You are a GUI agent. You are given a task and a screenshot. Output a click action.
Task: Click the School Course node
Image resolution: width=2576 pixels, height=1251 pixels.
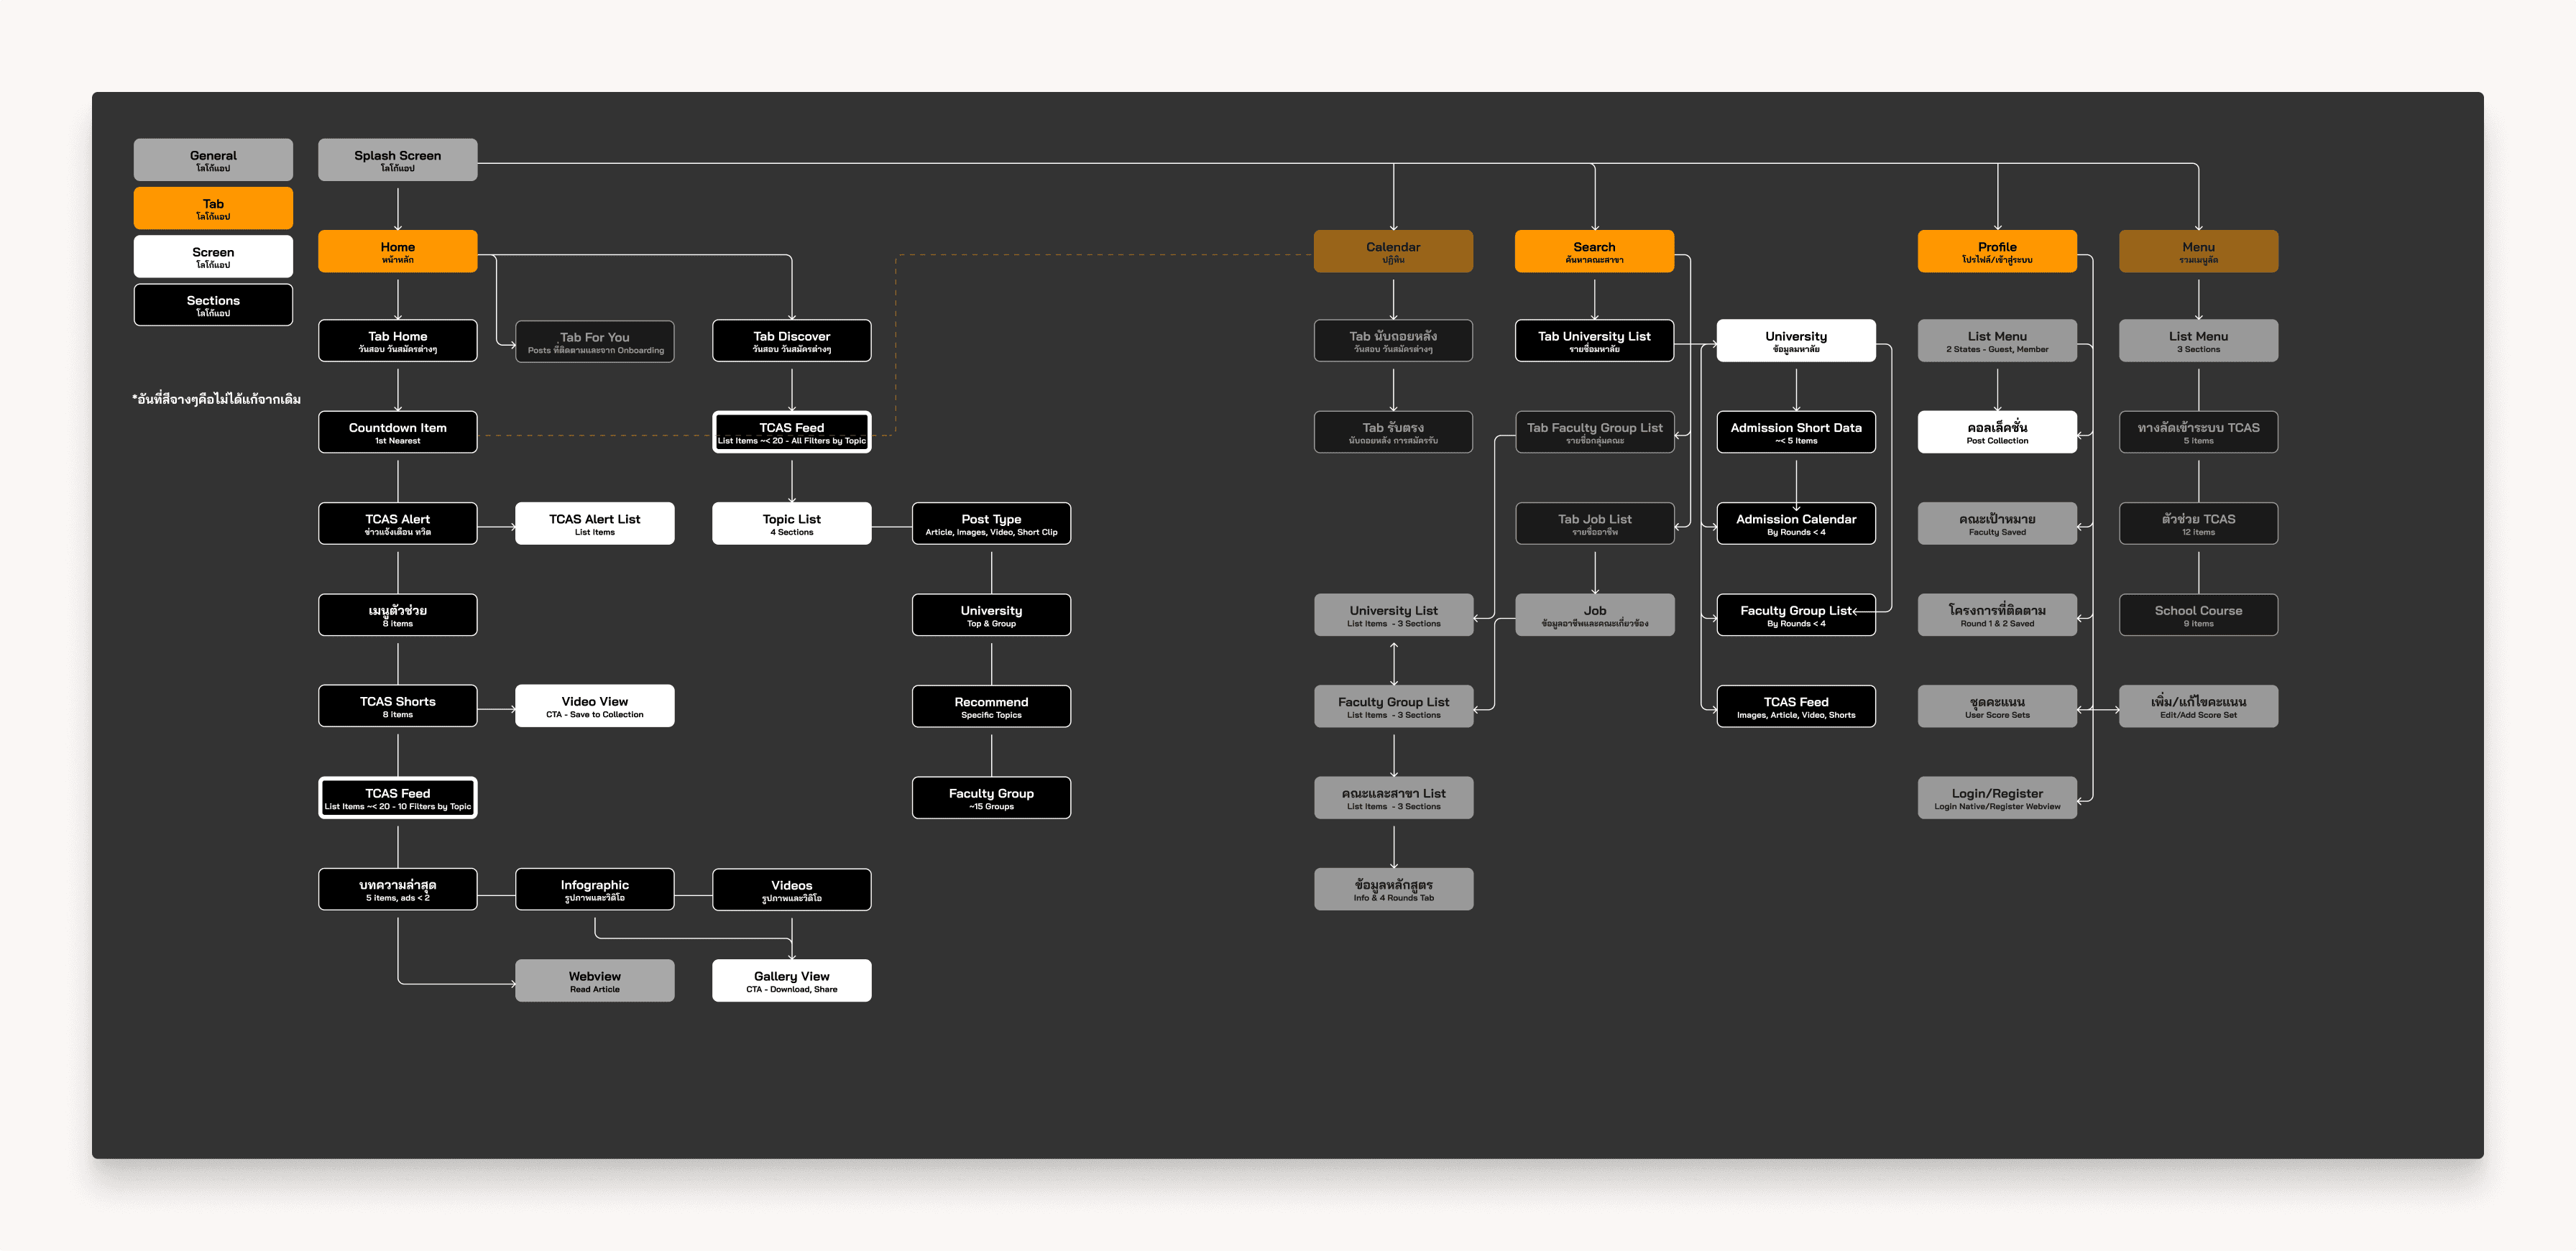pyautogui.click(x=2197, y=615)
